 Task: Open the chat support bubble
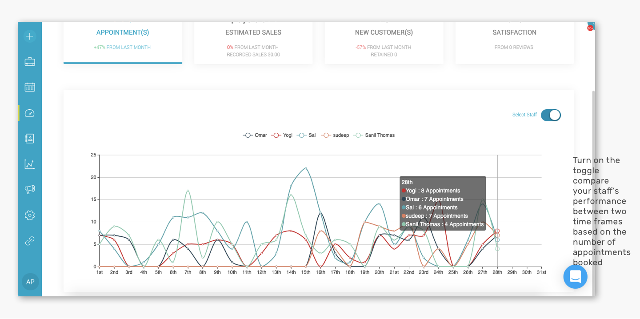575,277
